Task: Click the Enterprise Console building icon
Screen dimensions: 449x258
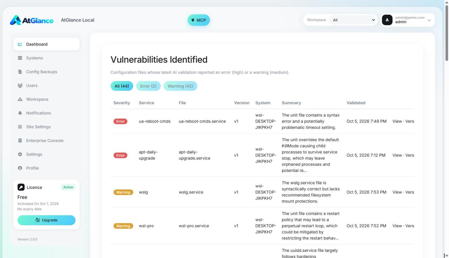Action: [20, 140]
